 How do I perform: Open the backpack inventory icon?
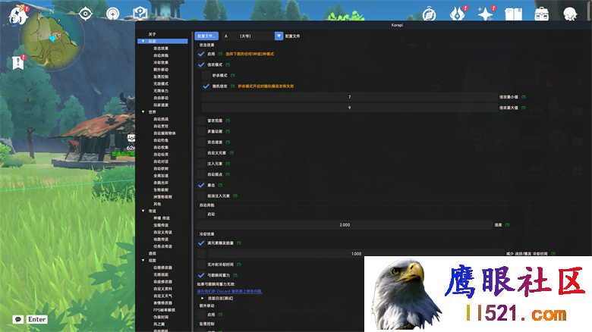click(541, 14)
